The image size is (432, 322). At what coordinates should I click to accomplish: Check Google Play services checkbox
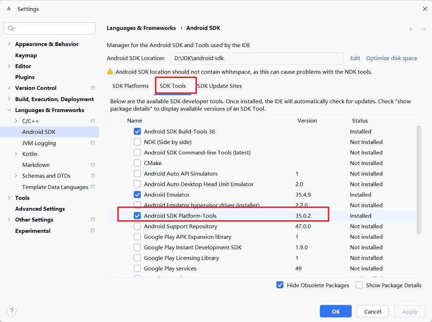[x=137, y=268]
